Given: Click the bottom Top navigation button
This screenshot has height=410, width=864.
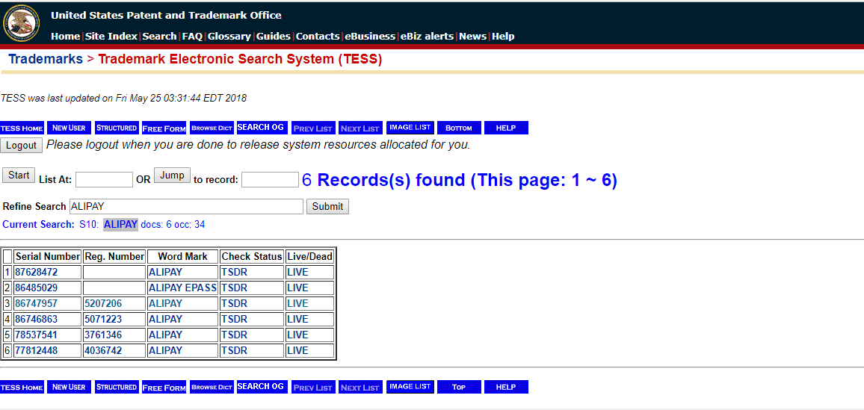Looking at the screenshot, I should tap(458, 387).
